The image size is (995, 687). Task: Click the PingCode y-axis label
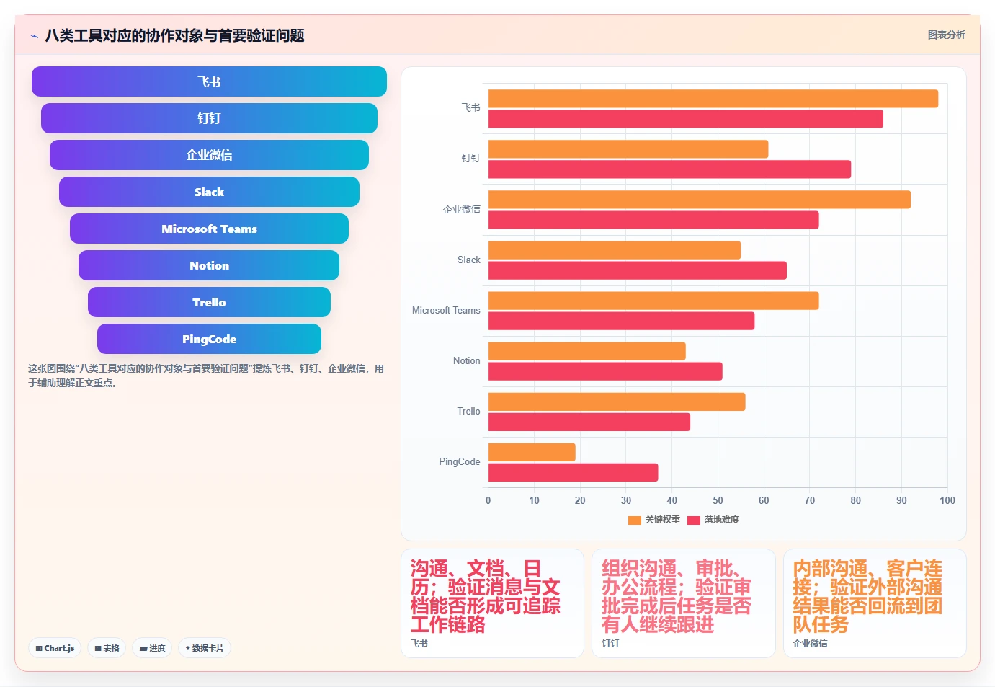tap(460, 461)
